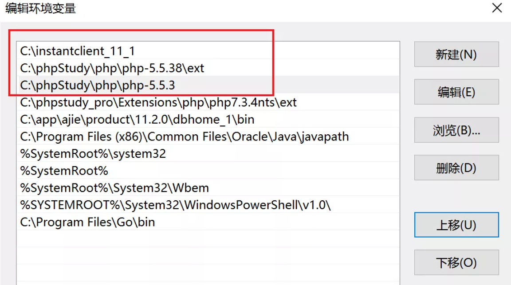Viewport: 511px width, 285px height.
Task: Click the 新建(N) button
Action: coord(456,54)
